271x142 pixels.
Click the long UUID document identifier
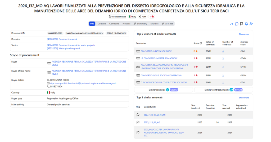[84, 33]
